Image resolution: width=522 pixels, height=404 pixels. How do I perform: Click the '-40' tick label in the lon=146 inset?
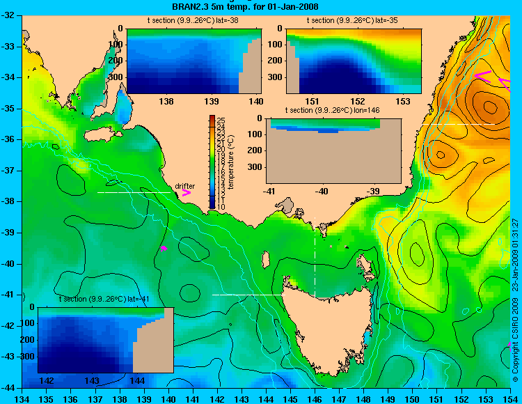coord(322,191)
